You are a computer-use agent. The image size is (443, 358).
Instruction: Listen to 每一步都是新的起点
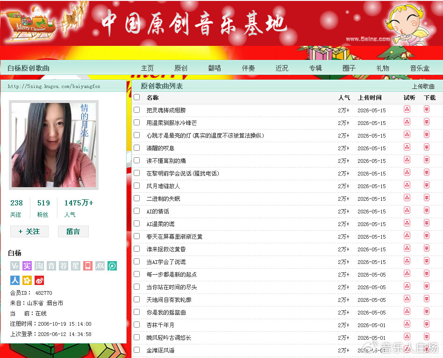[x=407, y=273]
